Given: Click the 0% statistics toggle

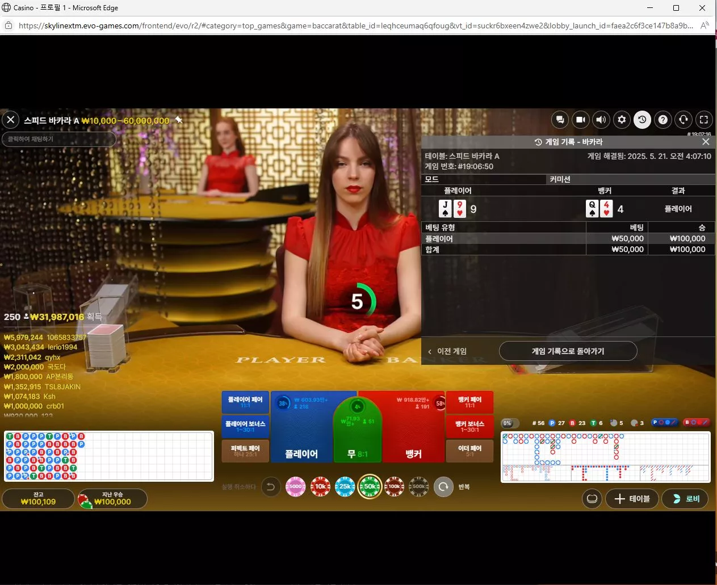Looking at the screenshot, I should 510,423.
